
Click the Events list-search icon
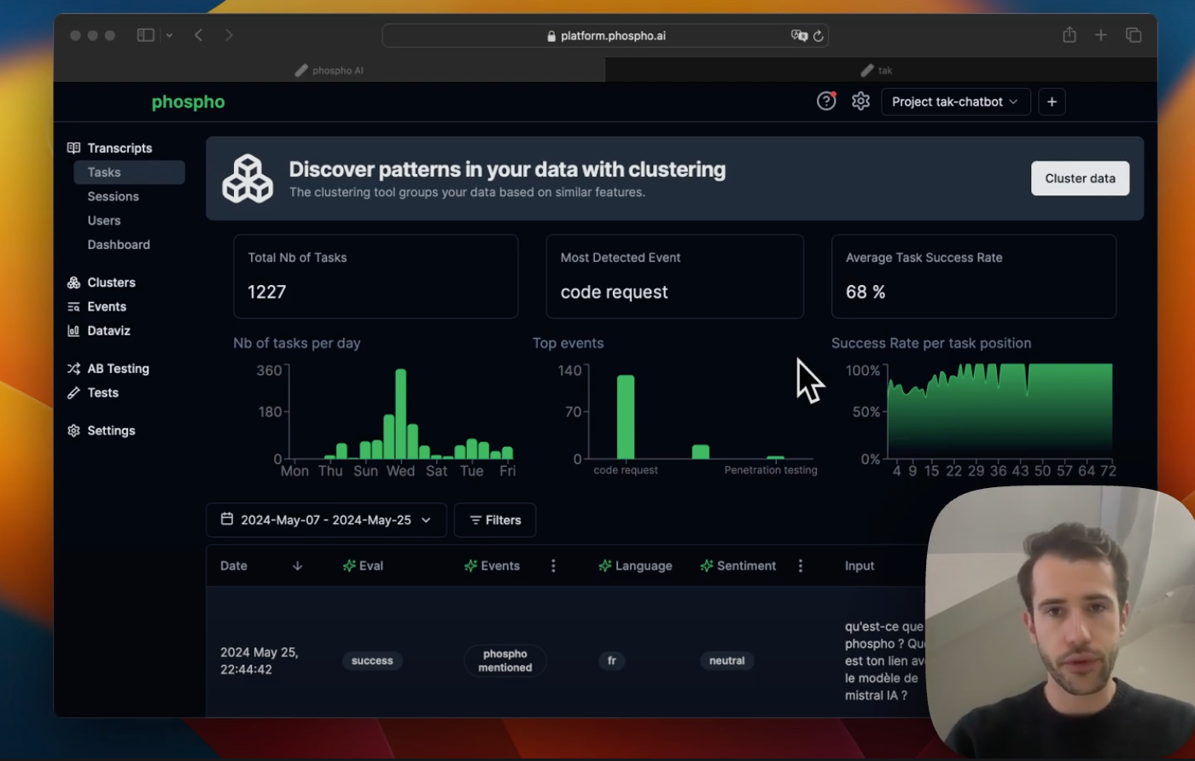pos(73,306)
